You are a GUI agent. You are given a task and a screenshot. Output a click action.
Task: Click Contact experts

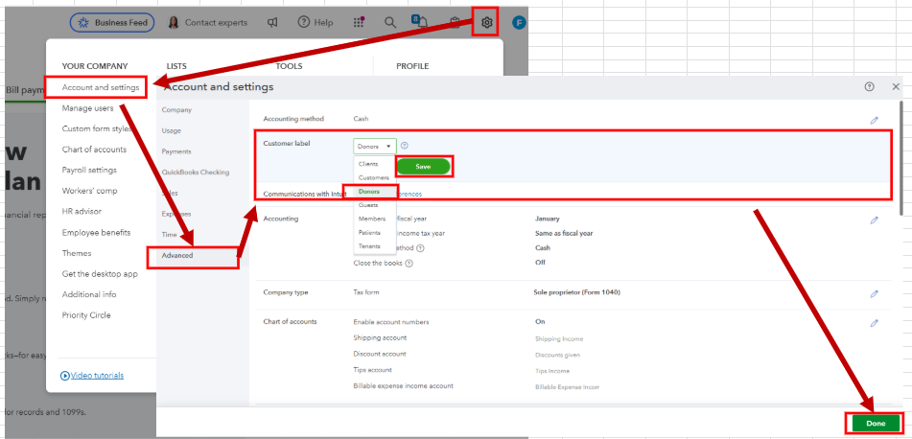[208, 23]
